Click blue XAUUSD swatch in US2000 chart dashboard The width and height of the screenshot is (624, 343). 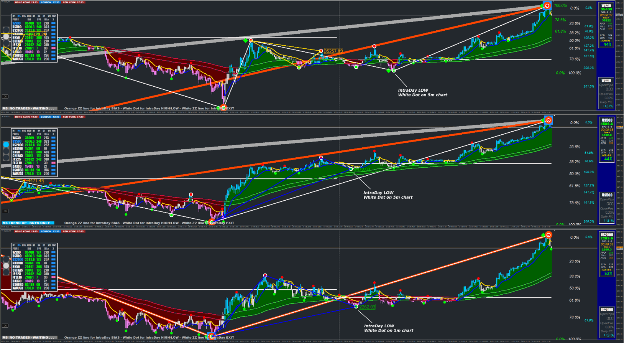pos(54,288)
